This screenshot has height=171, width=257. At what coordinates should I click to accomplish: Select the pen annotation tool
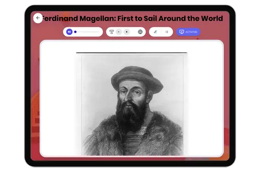tap(155, 32)
